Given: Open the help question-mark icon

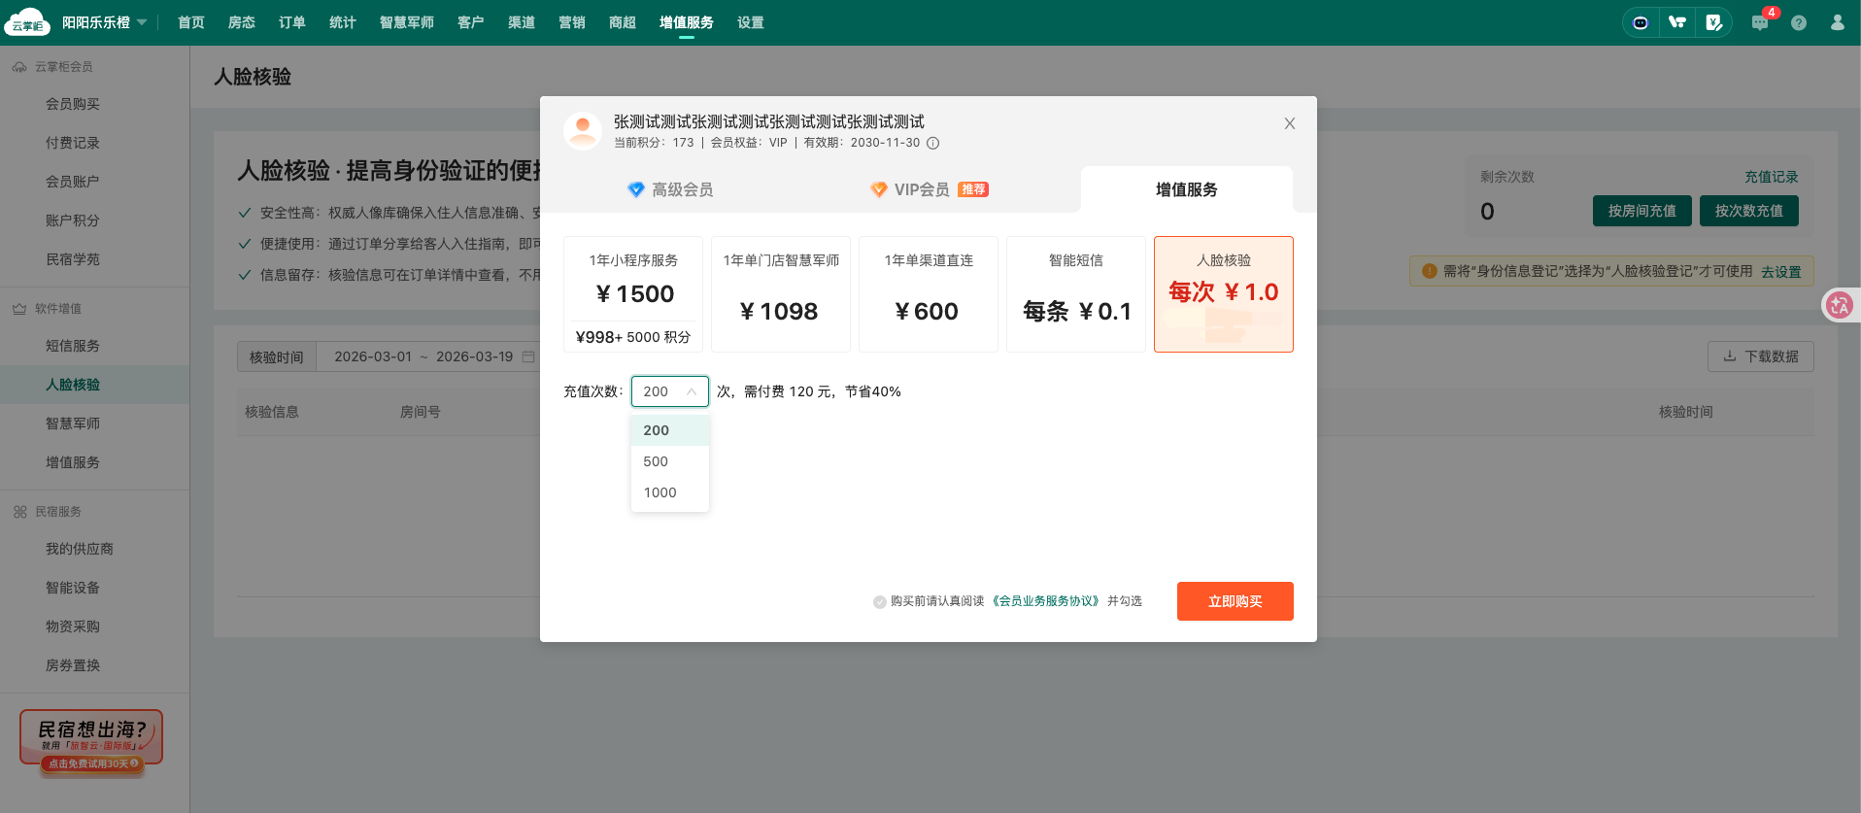Looking at the screenshot, I should tap(1799, 22).
